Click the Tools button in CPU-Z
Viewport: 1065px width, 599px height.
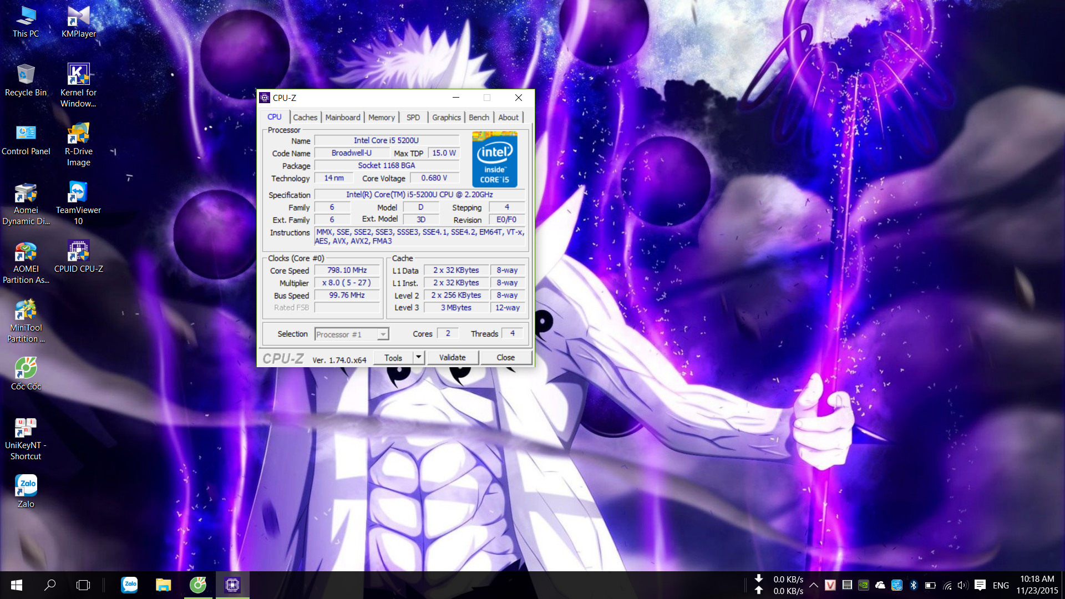pyautogui.click(x=393, y=358)
